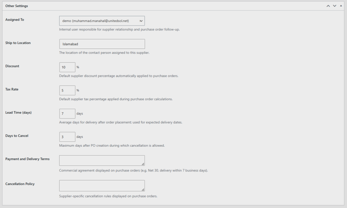Click the Discount percentage field
Screen dimensions: 347x208
pos(67,67)
